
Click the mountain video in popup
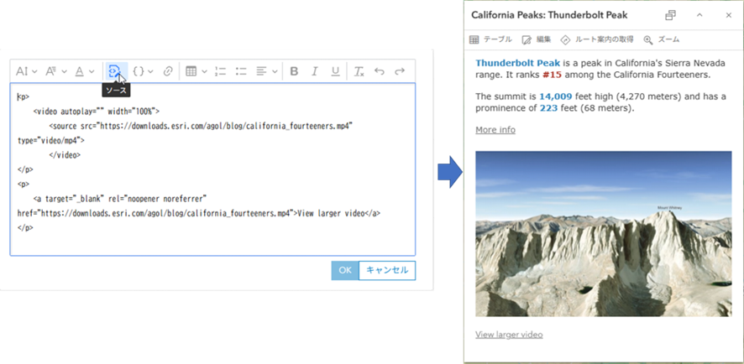604,234
